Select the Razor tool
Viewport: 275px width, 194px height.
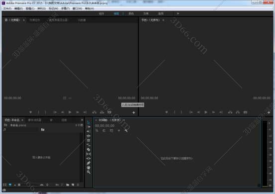89,149
